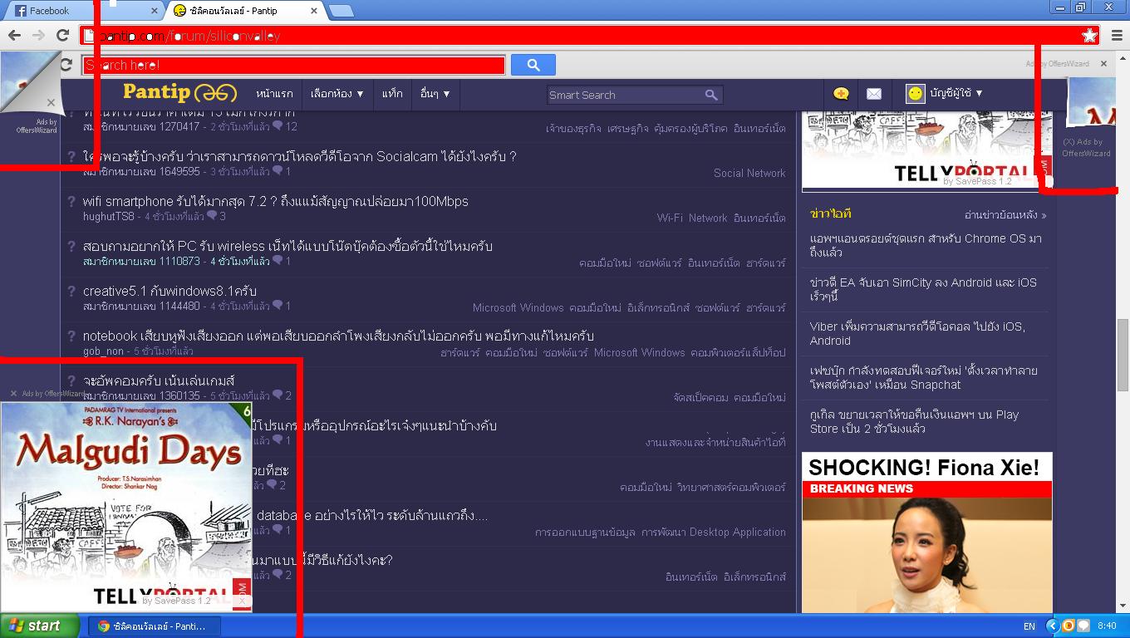Open the Chrome hamburger menu
This screenshot has height=638, width=1130.
[x=1116, y=35]
